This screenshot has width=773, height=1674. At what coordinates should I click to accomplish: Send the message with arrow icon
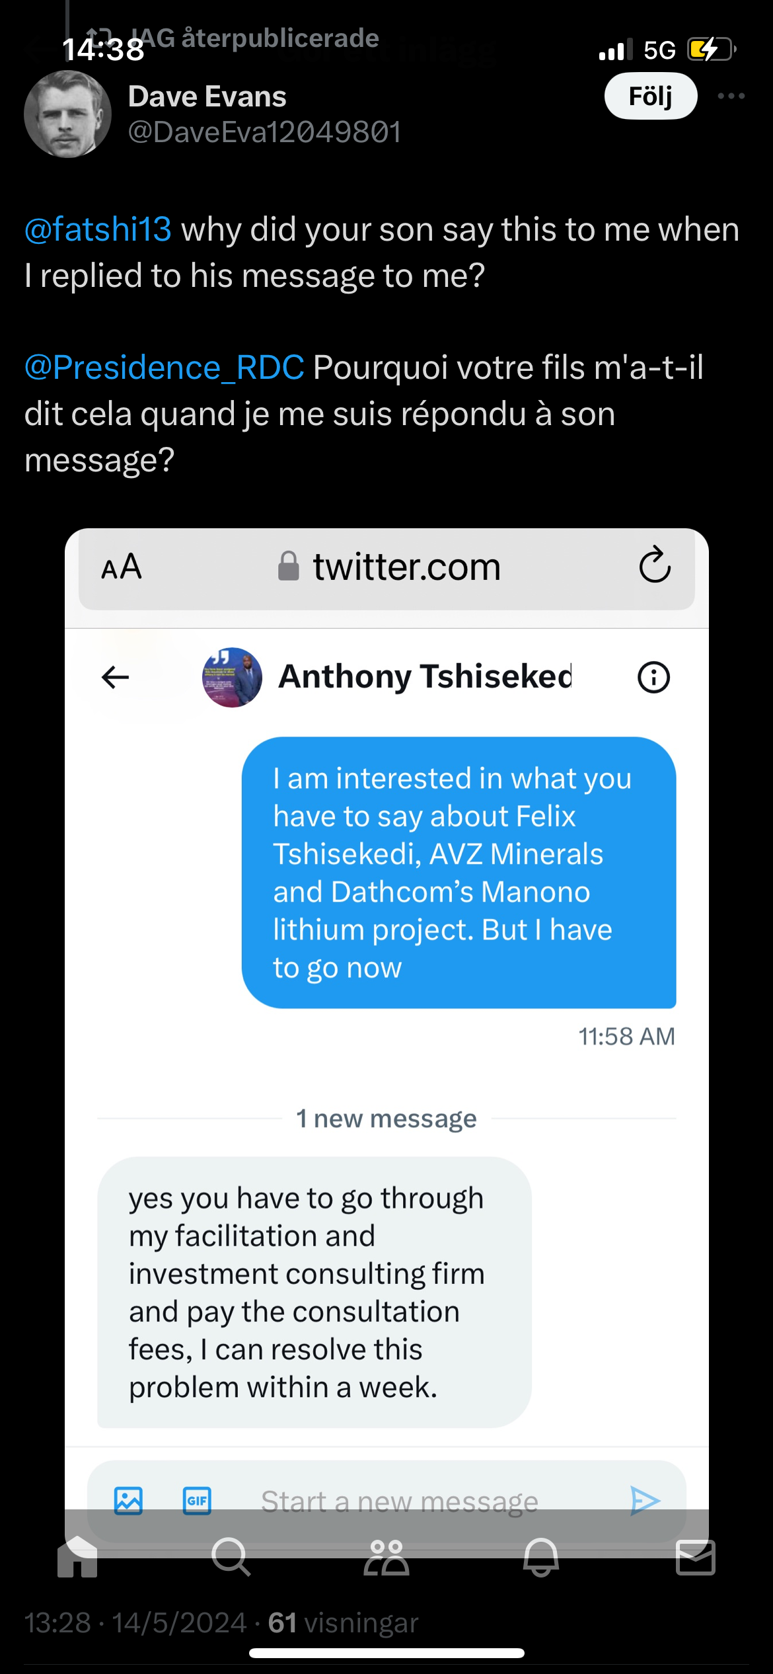(x=645, y=1501)
